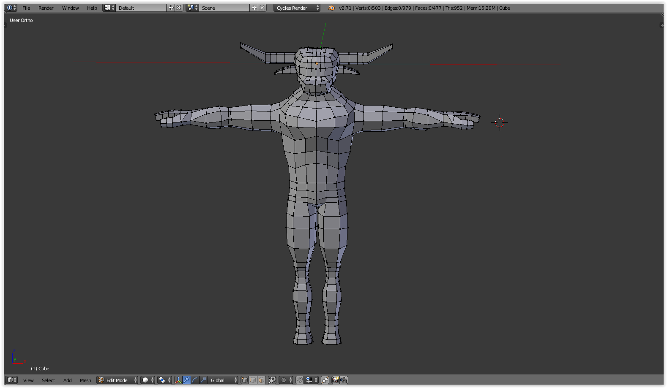Click the OpenGL render image camera icon

click(335, 380)
